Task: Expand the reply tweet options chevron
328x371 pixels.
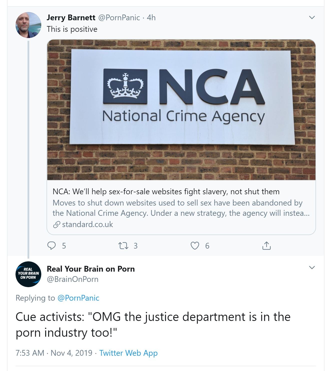Action: point(312,268)
